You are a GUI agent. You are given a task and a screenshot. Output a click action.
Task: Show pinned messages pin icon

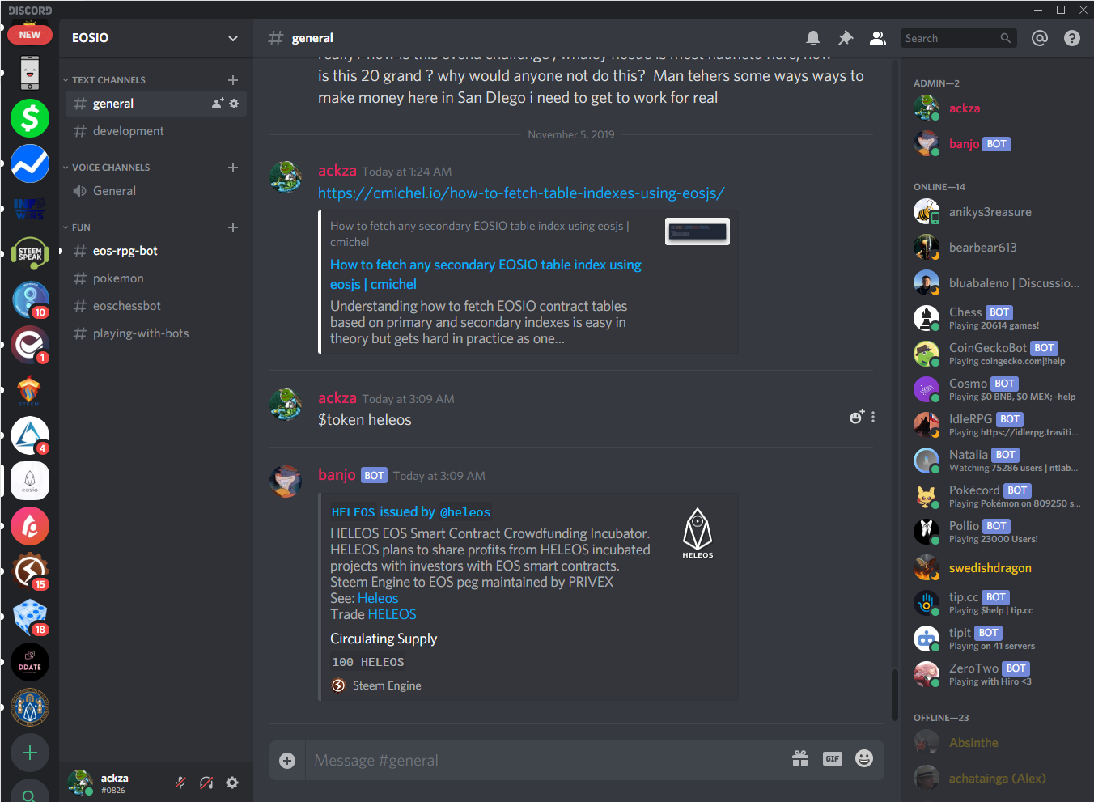846,38
